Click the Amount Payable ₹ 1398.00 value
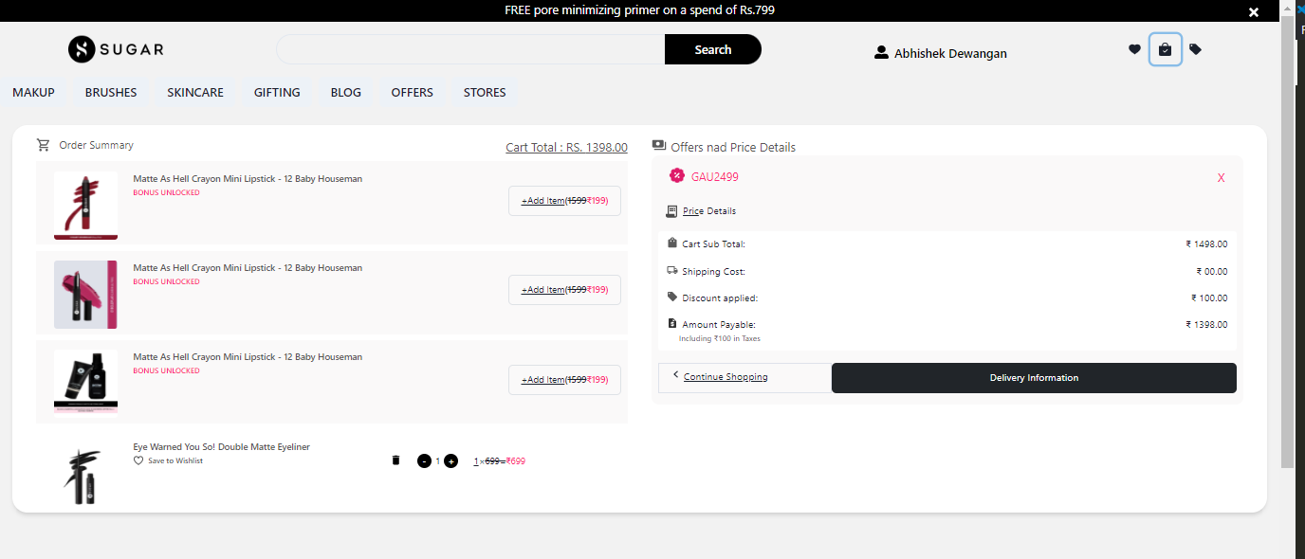 tap(1206, 324)
